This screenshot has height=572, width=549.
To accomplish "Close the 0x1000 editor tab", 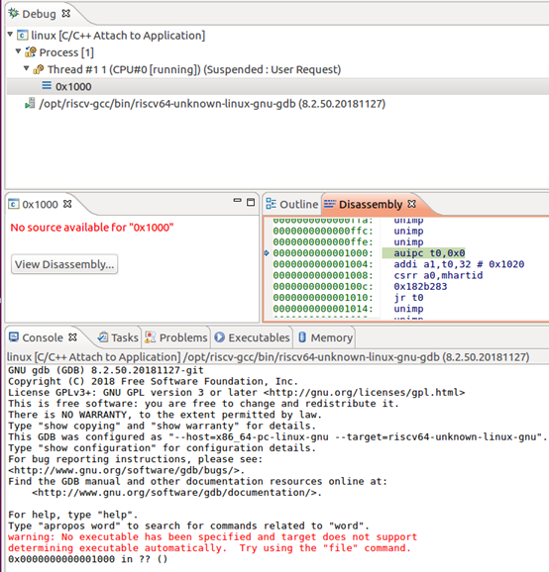I will point(67,204).
